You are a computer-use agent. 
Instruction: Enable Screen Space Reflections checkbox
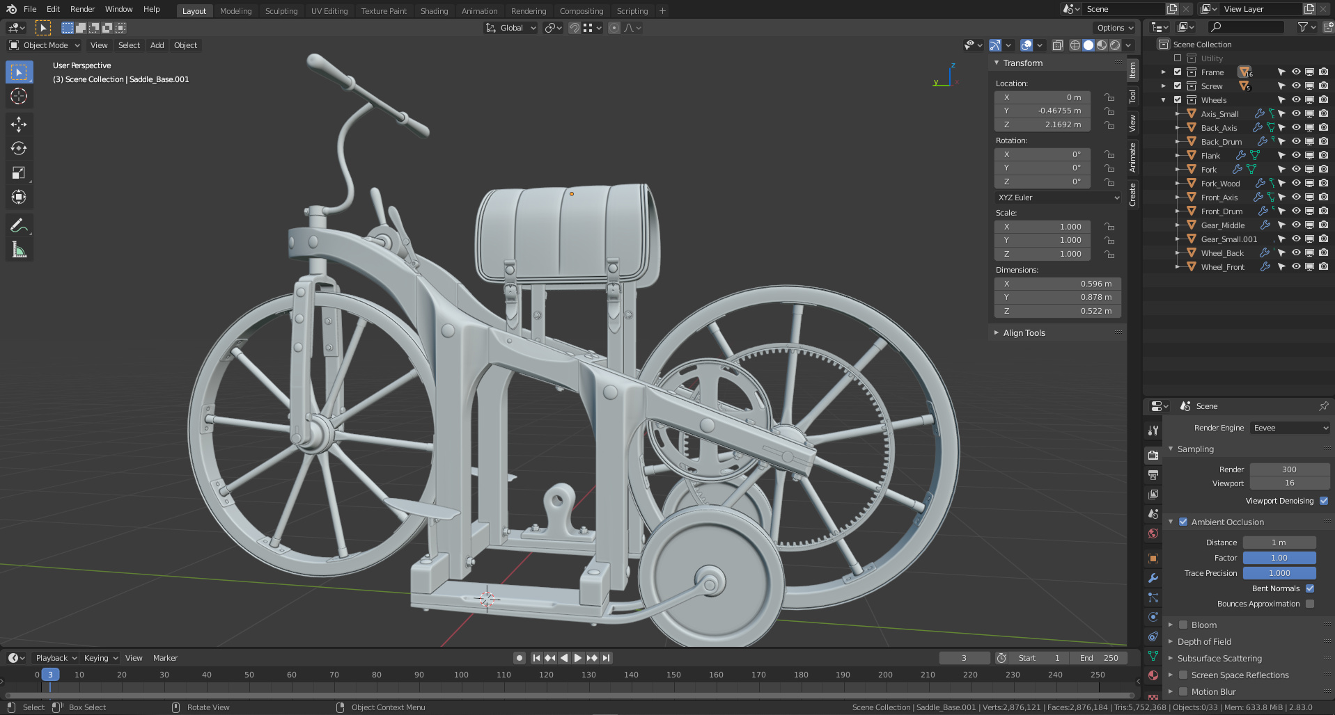(1183, 675)
